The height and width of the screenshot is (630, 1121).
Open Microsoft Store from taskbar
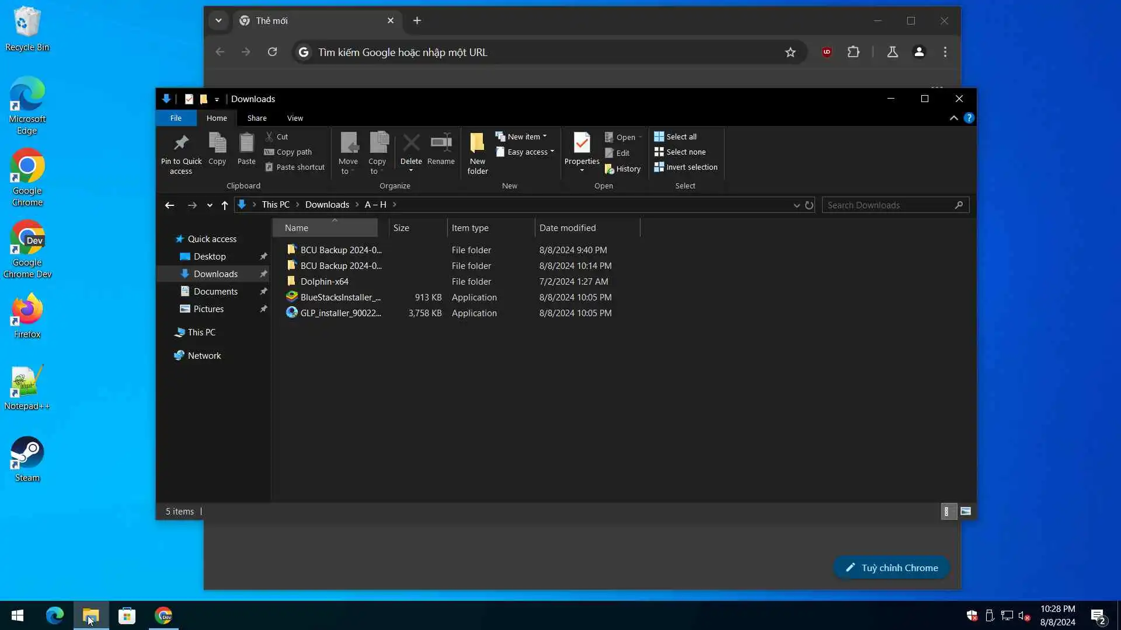[x=127, y=616]
